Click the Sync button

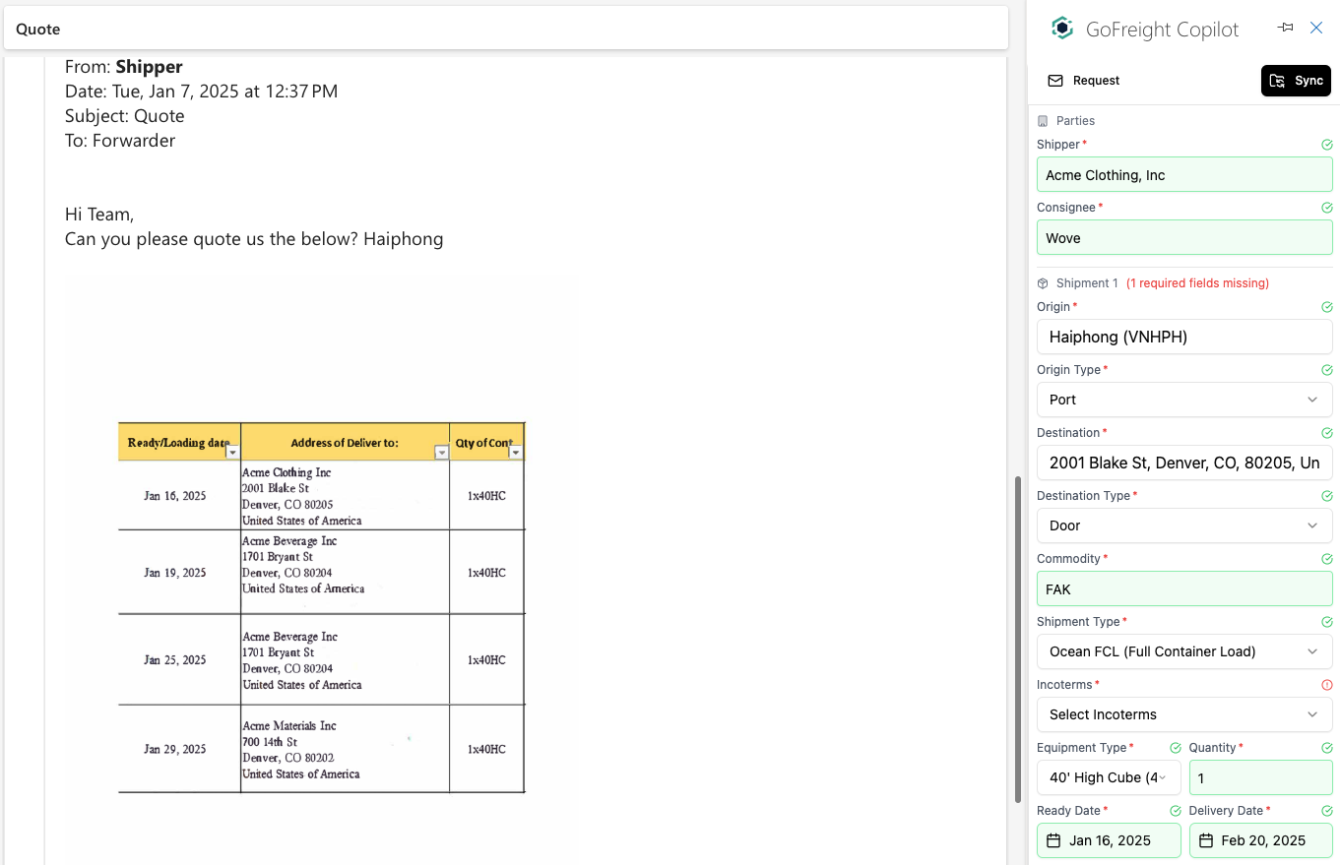(x=1296, y=81)
